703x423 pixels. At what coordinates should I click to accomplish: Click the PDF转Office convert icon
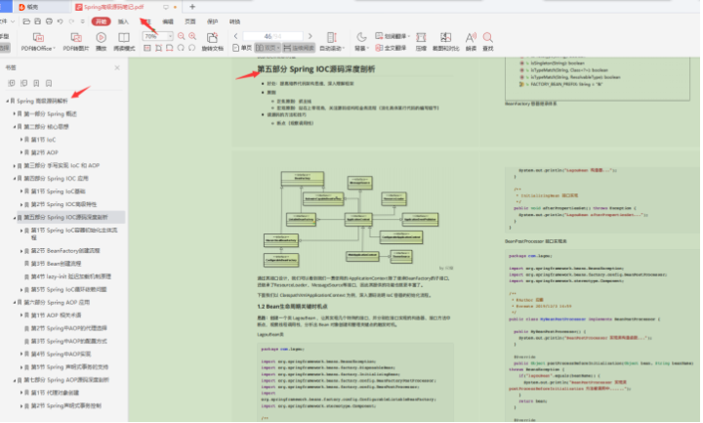point(38,38)
